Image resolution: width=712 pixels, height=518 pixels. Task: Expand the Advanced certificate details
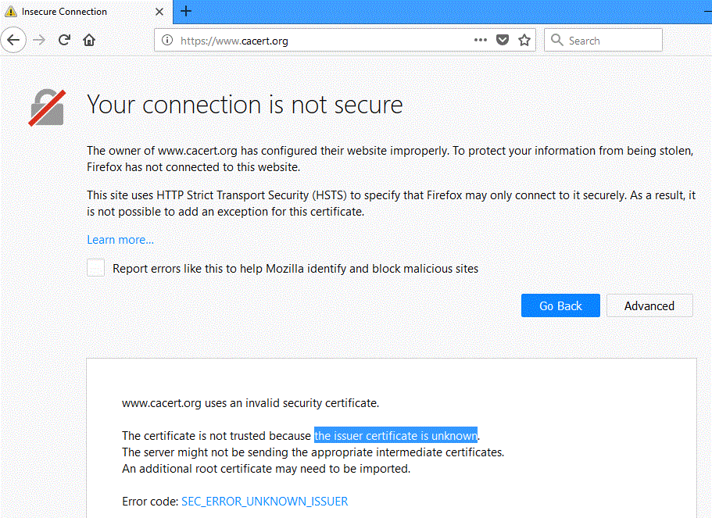[x=649, y=305]
